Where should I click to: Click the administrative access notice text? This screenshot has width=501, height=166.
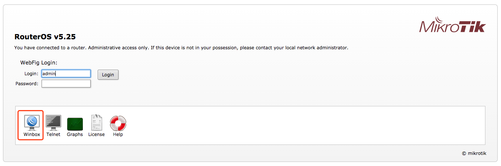pos(181,48)
